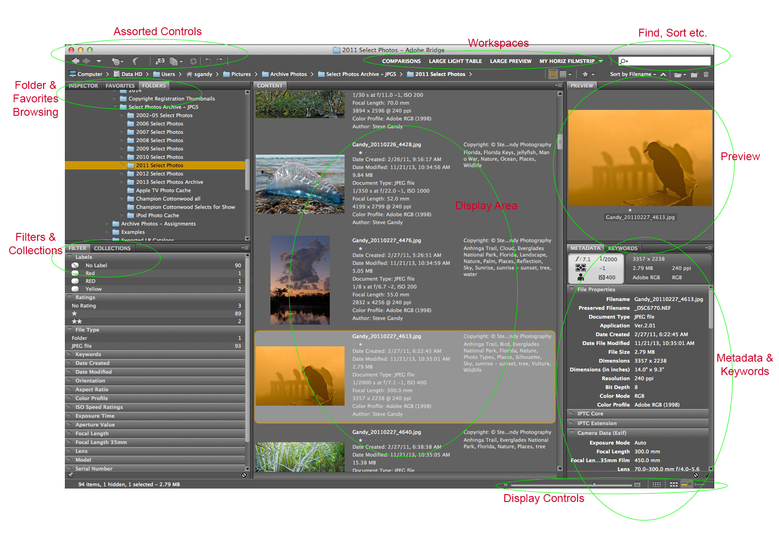Toggle the uppercase RED label filter
The image size is (779, 533).
click(155, 281)
